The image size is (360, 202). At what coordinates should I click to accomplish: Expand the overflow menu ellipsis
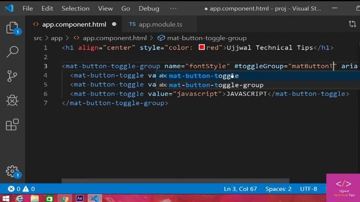pos(173,8)
